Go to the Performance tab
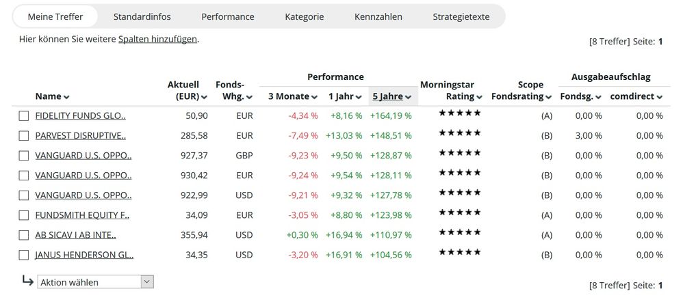This screenshot has width=683, height=304. pyautogui.click(x=228, y=16)
